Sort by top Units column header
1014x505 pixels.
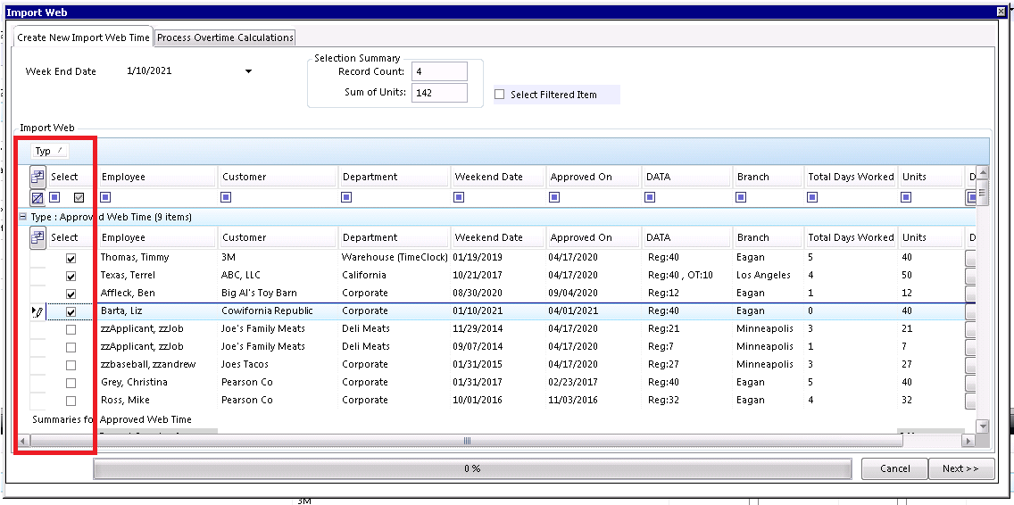930,177
